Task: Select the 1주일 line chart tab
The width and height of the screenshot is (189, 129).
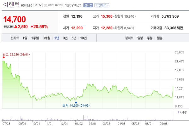Action: 35,38
